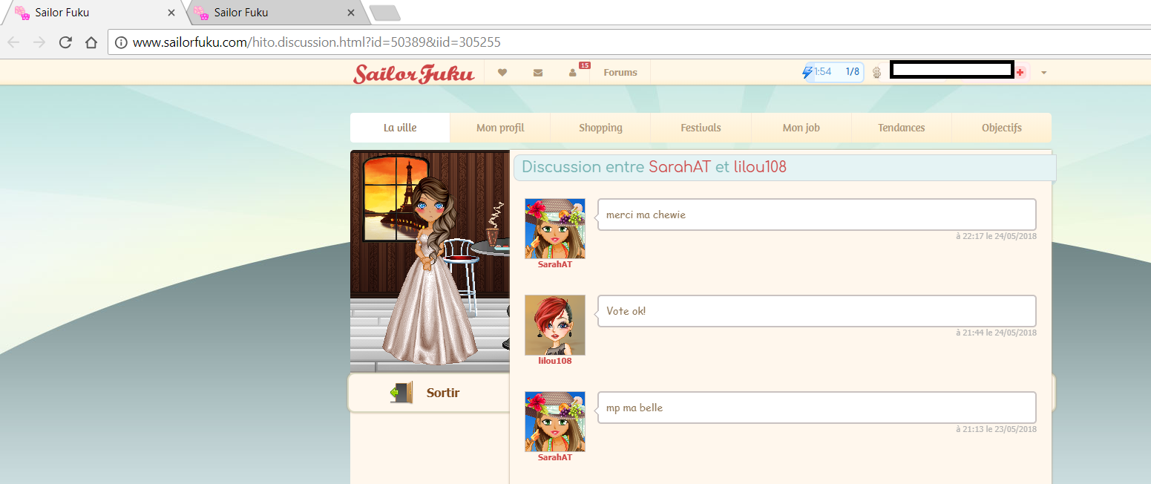Image resolution: width=1151 pixels, height=484 pixels.
Task: Click red plus to add money
Action: (1020, 72)
